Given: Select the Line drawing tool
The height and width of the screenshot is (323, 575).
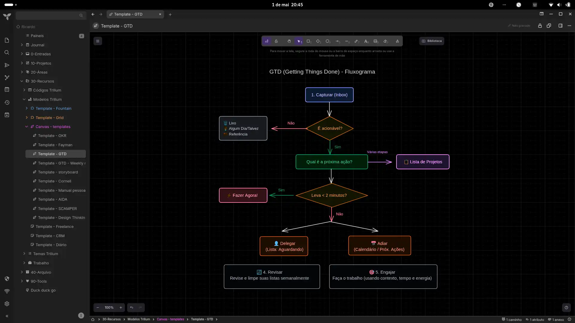Looking at the screenshot, I should tap(347, 41).
